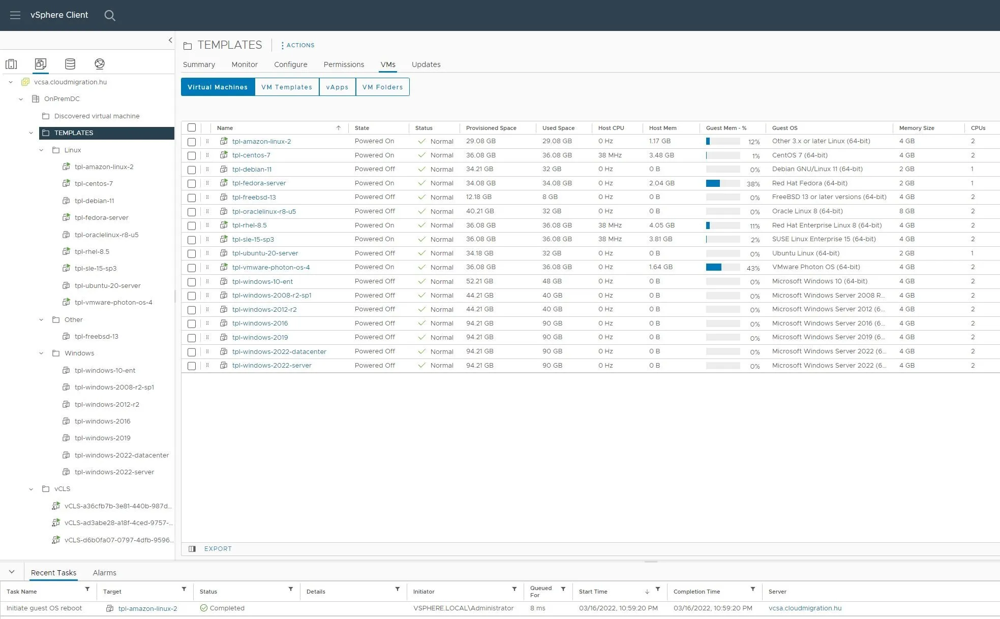
Task: Click the OnPremDC datacenter icon
Action: (36, 99)
